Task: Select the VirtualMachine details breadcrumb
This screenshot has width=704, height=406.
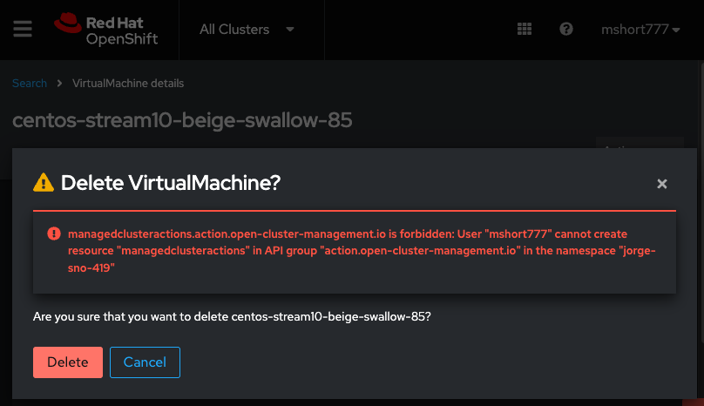Action: click(x=128, y=84)
